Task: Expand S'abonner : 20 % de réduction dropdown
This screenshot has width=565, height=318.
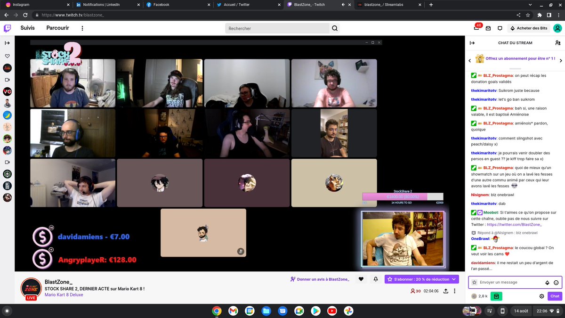Action: 421,279
